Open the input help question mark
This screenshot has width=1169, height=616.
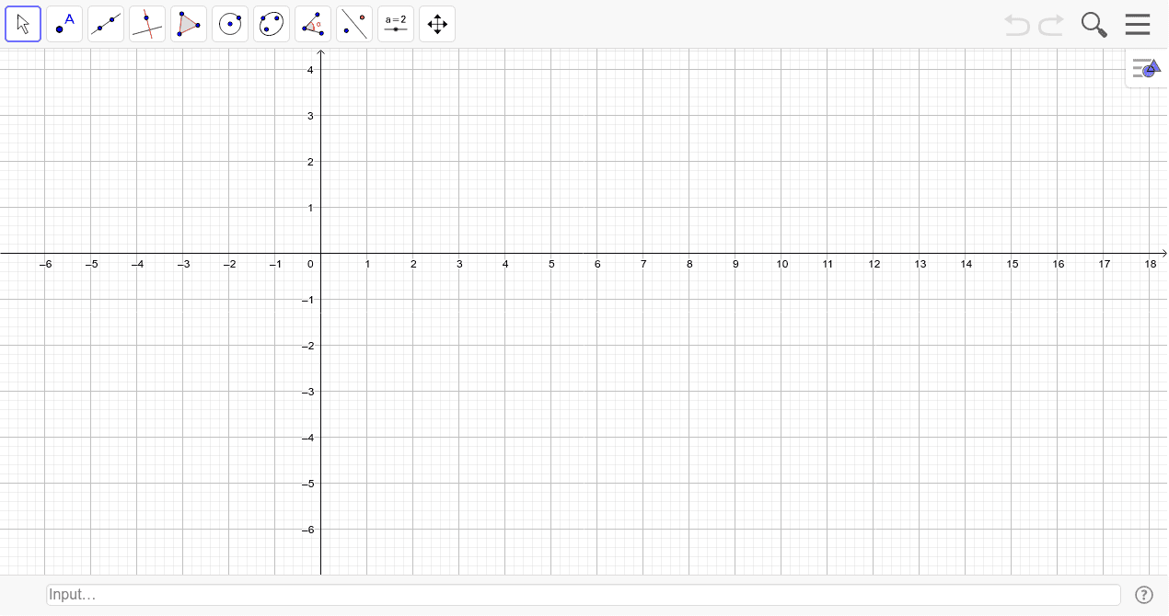[1144, 595]
